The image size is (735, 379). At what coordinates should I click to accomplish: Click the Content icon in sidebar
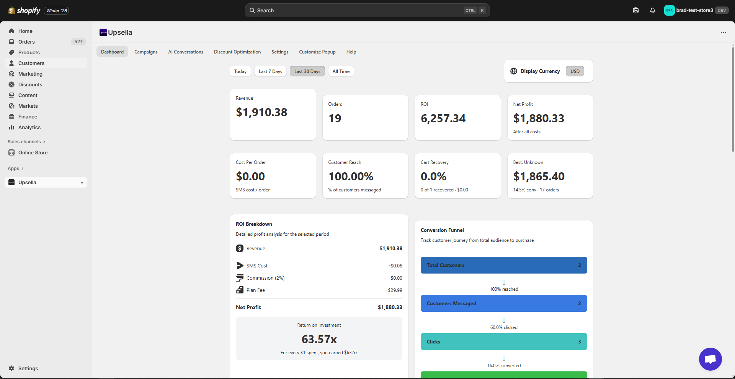point(11,95)
